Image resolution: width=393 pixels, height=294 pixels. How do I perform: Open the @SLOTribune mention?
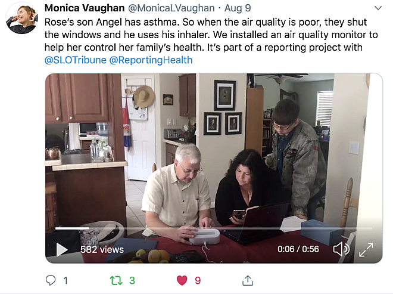click(76, 60)
